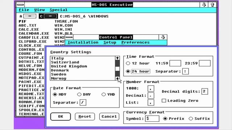Click Control Panel minimize arrow icon

(x=163, y=37)
